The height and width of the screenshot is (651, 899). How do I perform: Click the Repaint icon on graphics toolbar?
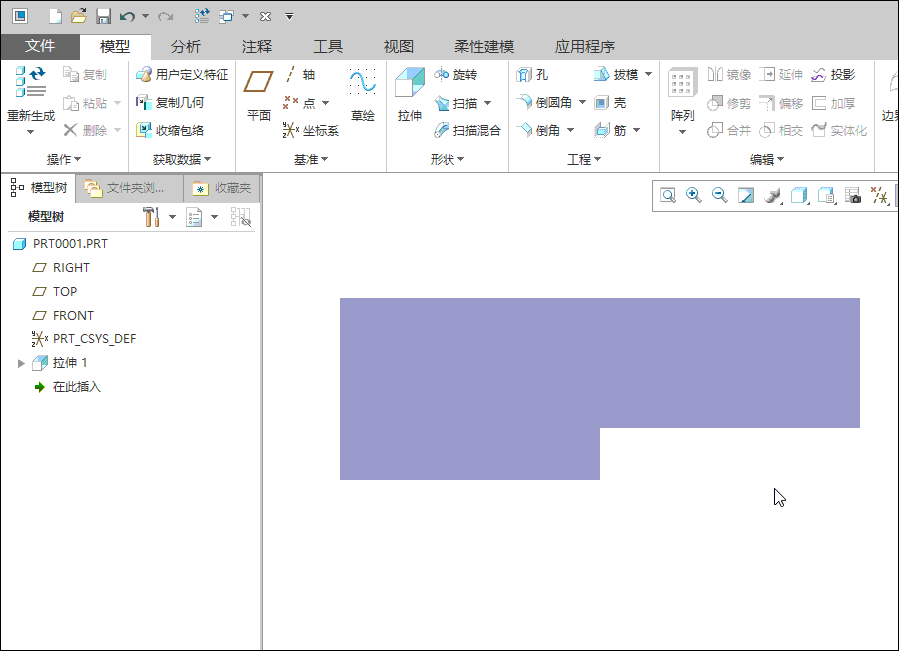pos(746,196)
